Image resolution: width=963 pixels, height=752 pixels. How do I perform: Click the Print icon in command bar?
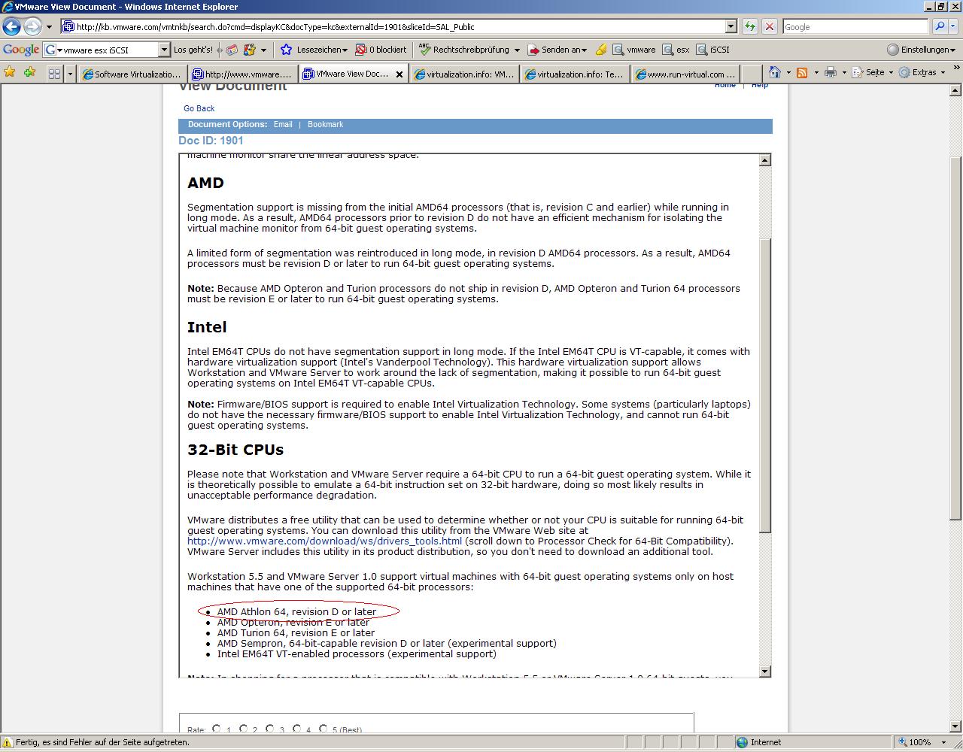[x=830, y=73]
